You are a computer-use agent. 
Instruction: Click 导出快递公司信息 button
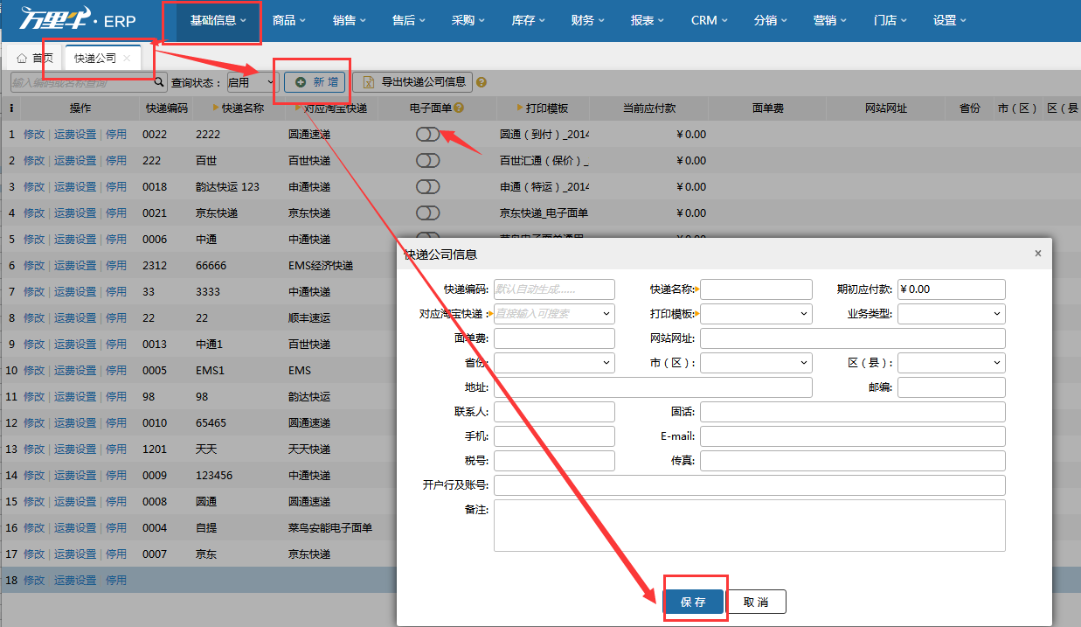(412, 82)
